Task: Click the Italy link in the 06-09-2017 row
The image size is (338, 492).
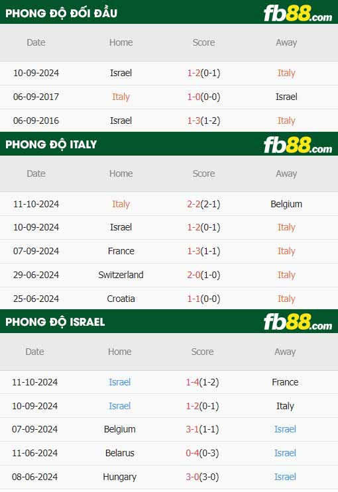Action: coord(121,97)
